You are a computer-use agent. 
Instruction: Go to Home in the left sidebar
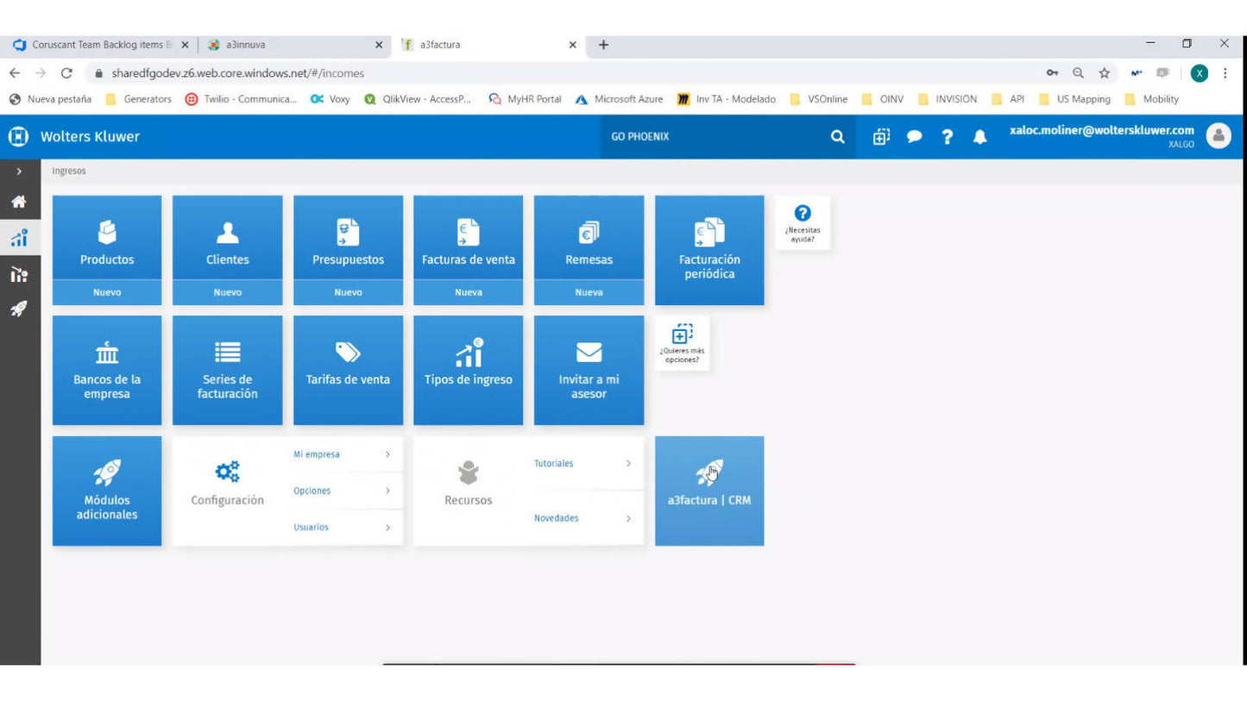[19, 202]
